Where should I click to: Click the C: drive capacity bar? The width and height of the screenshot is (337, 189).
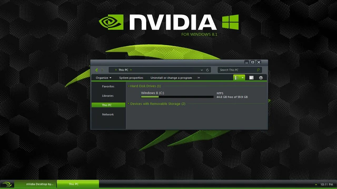(177, 97)
